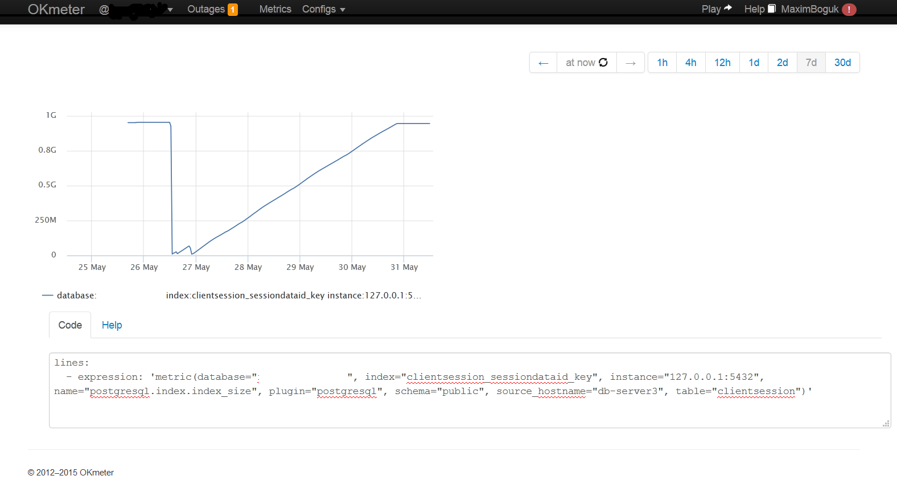Click the right arrow to move forward in time
Screen dimensions: 897x492
click(631, 63)
